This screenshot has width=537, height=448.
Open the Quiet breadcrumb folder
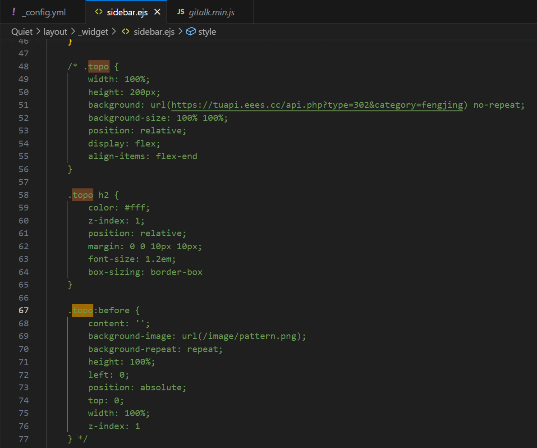pos(22,32)
